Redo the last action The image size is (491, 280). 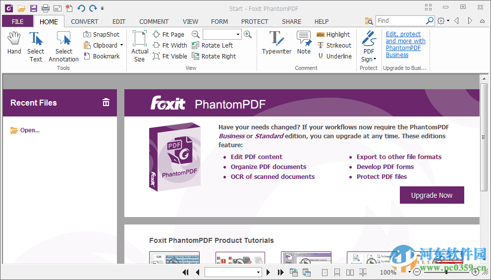click(x=93, y=8)
